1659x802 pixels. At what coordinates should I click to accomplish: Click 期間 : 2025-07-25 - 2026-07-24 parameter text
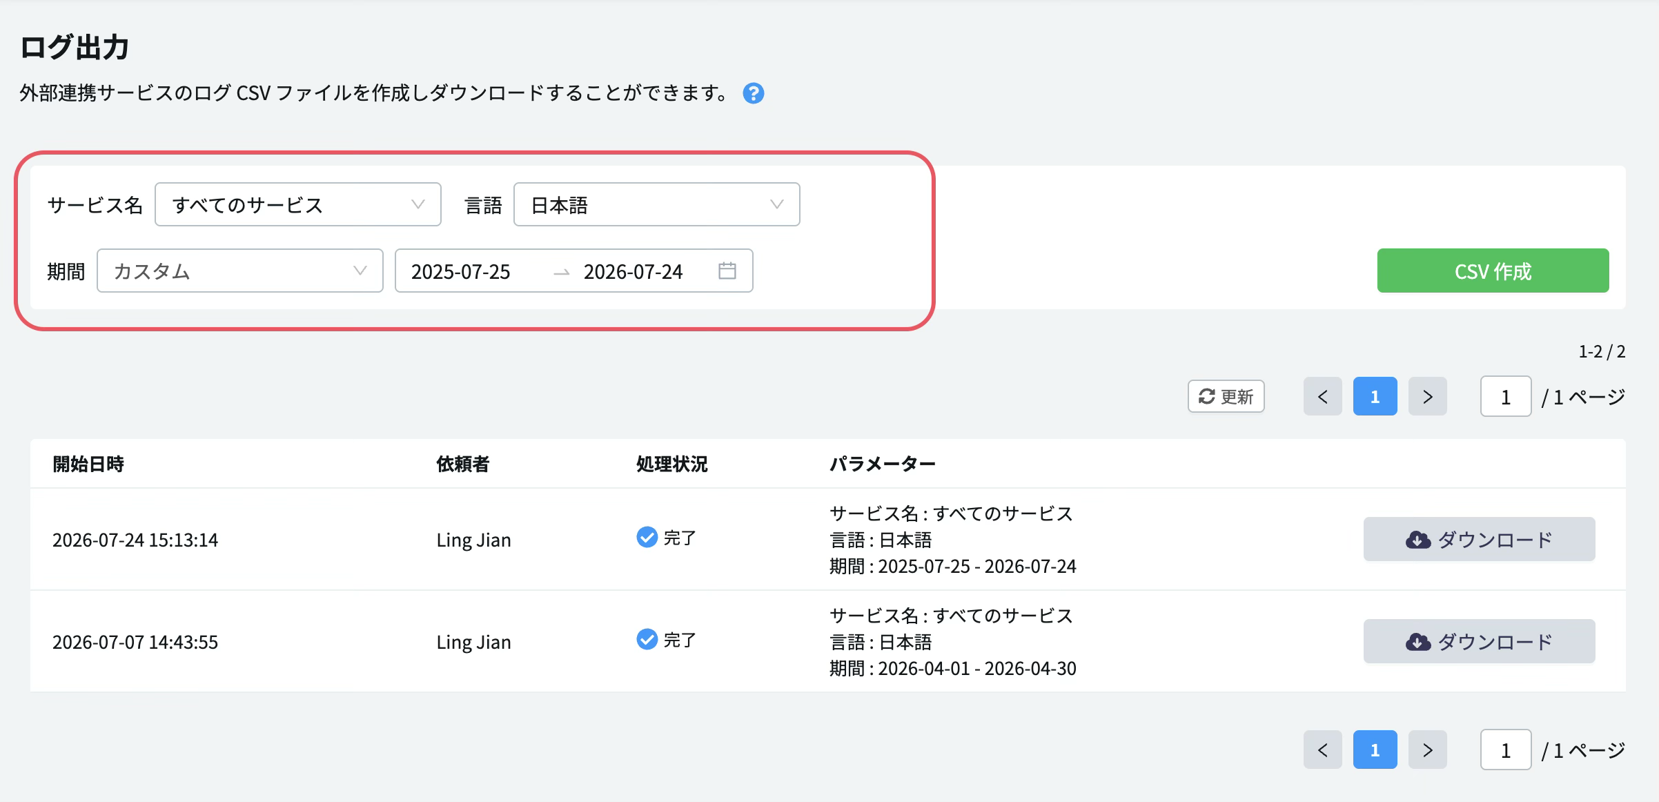click(952, 566)
